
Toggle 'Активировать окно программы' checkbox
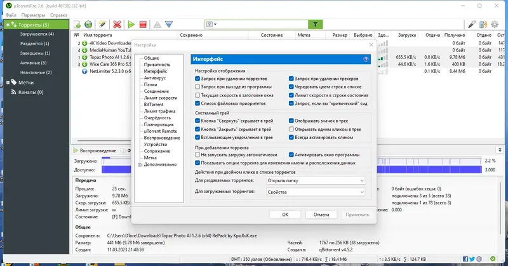291,155
